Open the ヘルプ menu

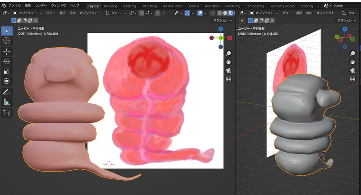coord(74,5)
